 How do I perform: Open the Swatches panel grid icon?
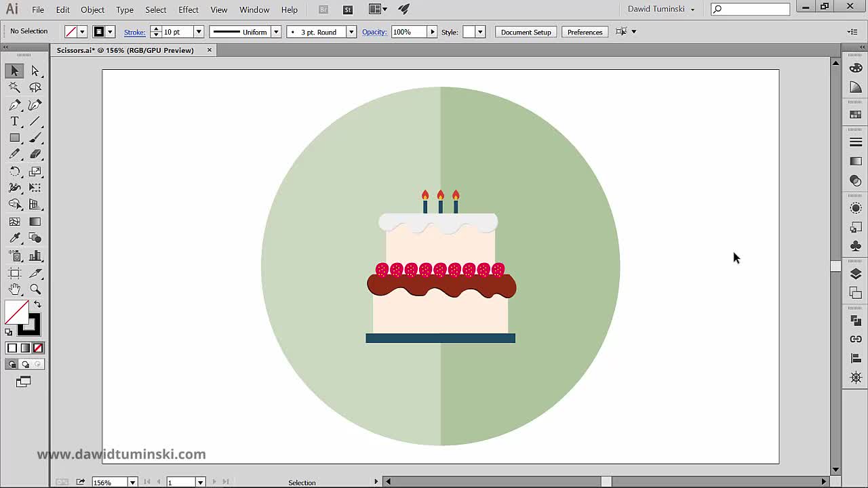pos(856,115)
